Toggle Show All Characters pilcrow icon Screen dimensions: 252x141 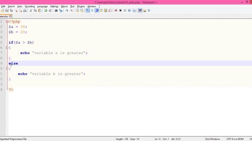pyautogui.click(x=92, y=11)
